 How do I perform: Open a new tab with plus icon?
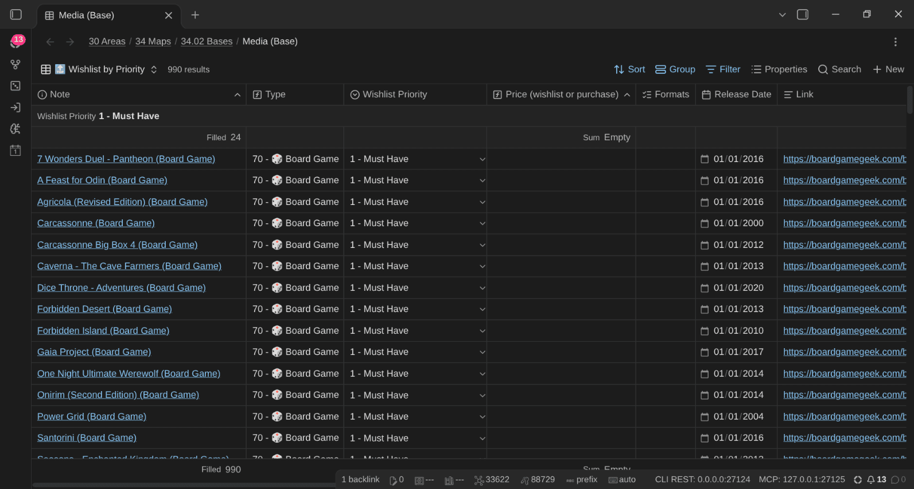(x=195, y=15)
